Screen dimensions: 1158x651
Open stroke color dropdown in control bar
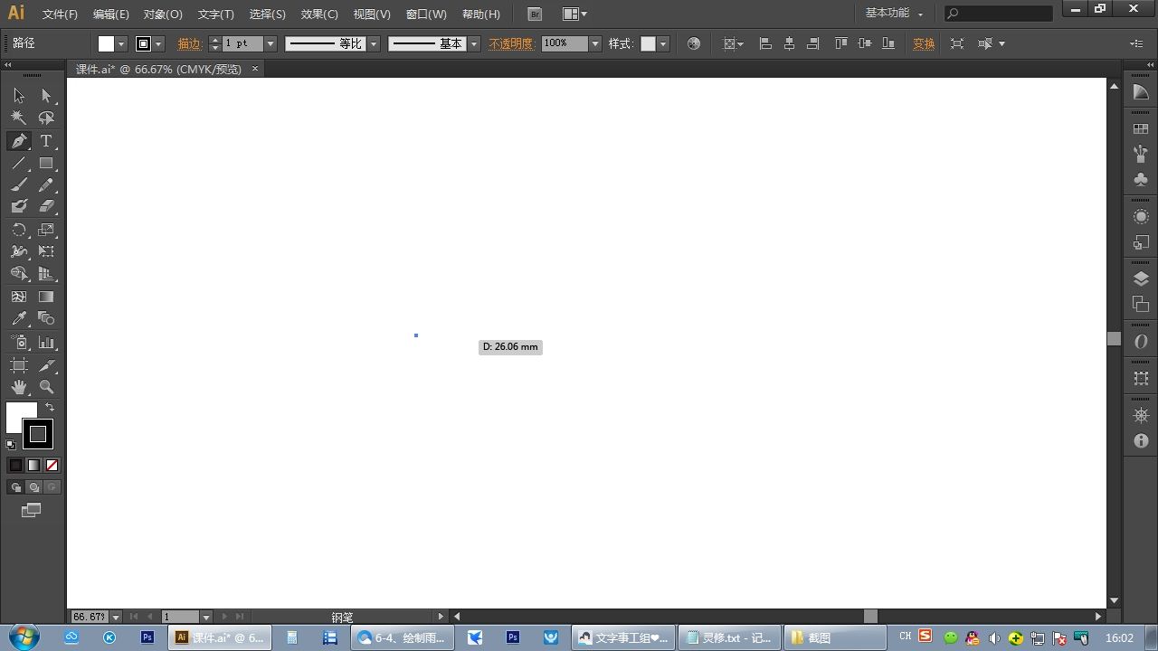click(159, 43)
